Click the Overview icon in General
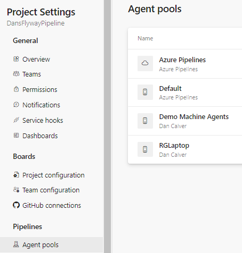Screen dimensions: 242x253 pyautogui.click(x=16, y=59)
